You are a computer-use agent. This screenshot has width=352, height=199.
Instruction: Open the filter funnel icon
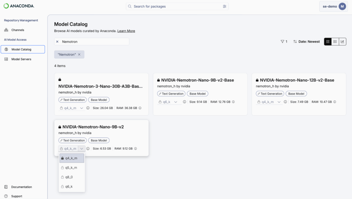(x=283, y=42)
